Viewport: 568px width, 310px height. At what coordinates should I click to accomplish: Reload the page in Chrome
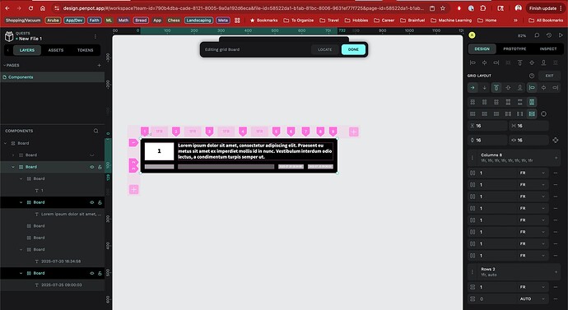pos(30,8)
